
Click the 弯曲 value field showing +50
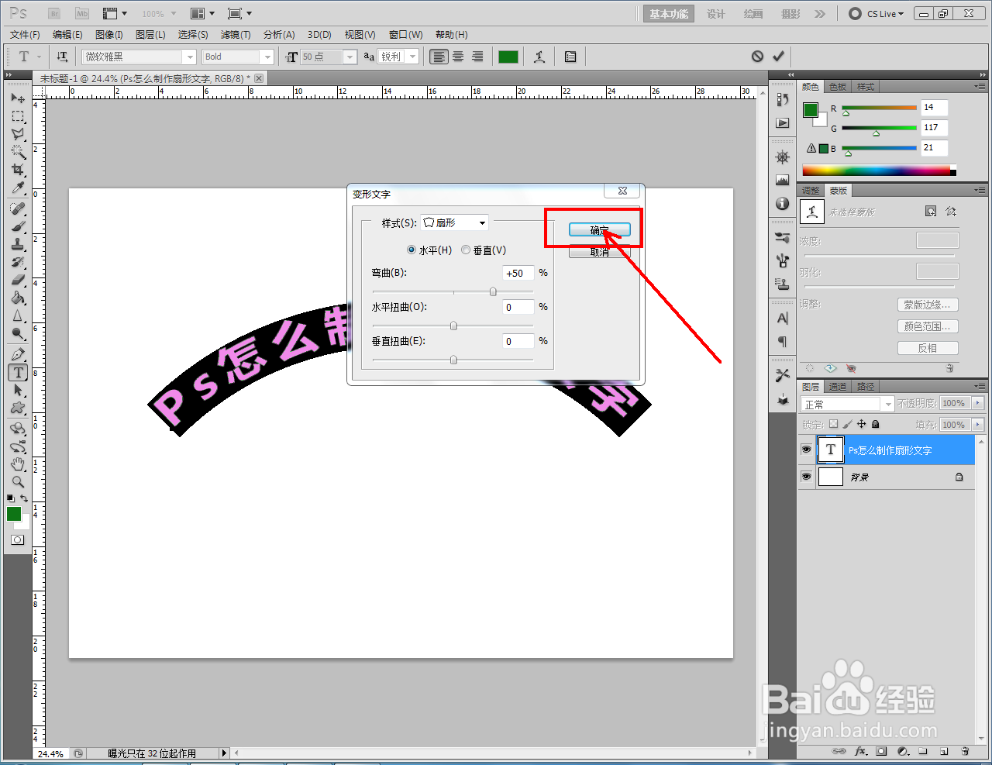(x=518, y=273)
